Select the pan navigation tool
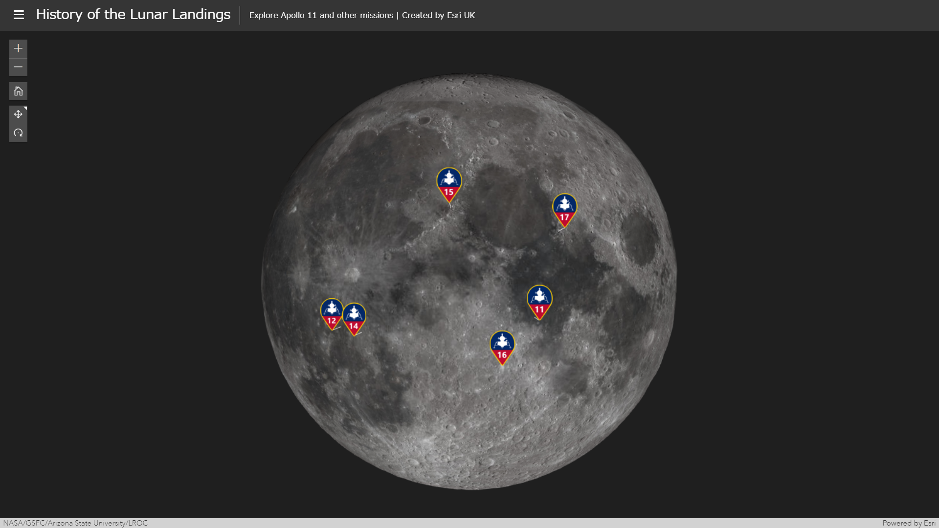 18,114
